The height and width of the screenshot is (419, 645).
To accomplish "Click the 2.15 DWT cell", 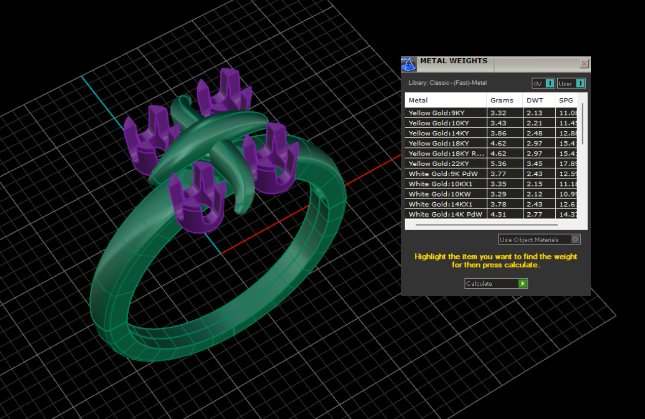I will (539, 184).
